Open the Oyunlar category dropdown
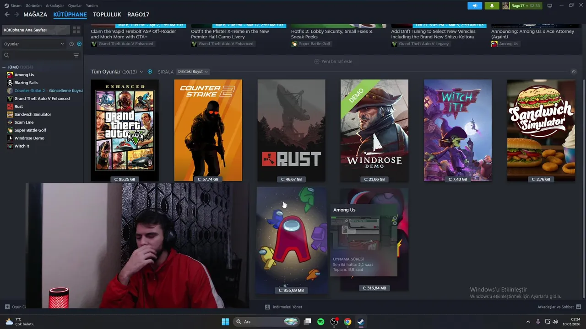The image size is (586, 329). [33, 44]
